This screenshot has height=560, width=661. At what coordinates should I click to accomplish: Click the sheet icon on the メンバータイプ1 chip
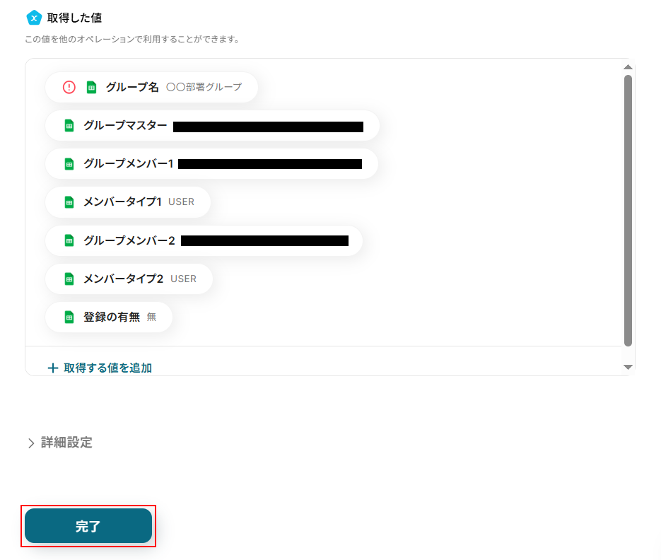point(69,202)
